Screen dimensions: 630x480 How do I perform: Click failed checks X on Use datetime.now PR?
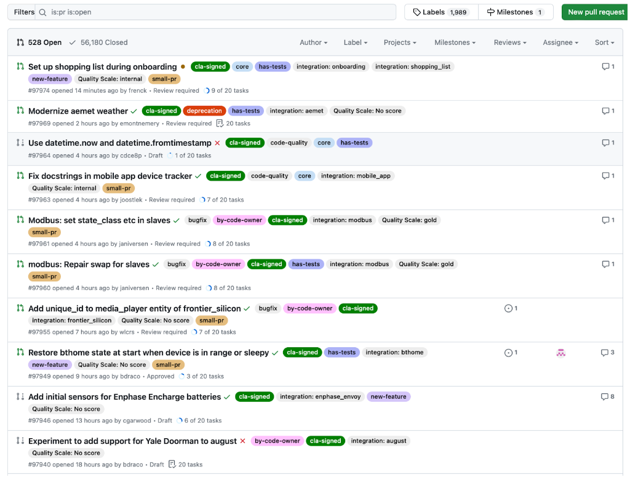[x=217, y=143]
